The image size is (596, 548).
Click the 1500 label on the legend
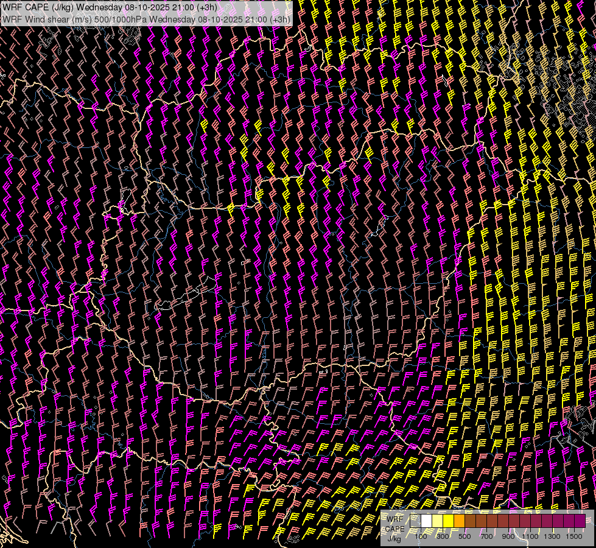(574, 536)
